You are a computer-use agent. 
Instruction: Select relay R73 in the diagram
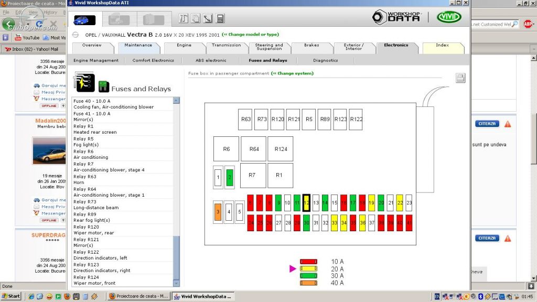pos(261,120)
